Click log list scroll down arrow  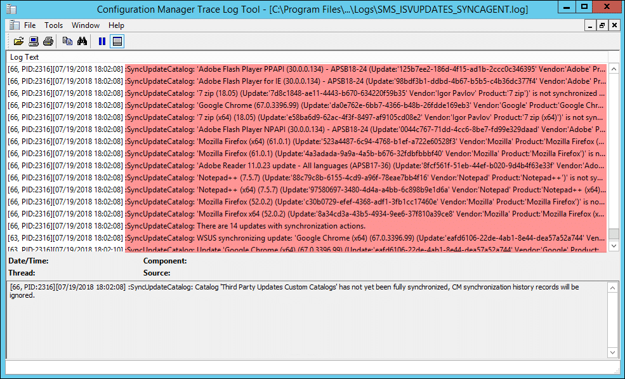(614, 246)
